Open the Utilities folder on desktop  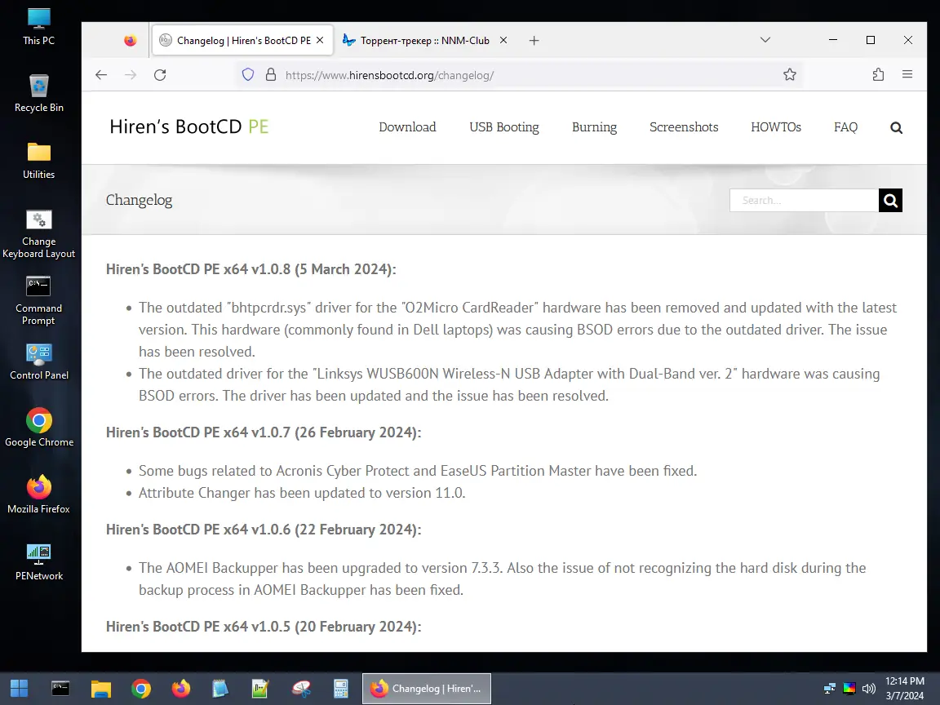coord(39,161)
